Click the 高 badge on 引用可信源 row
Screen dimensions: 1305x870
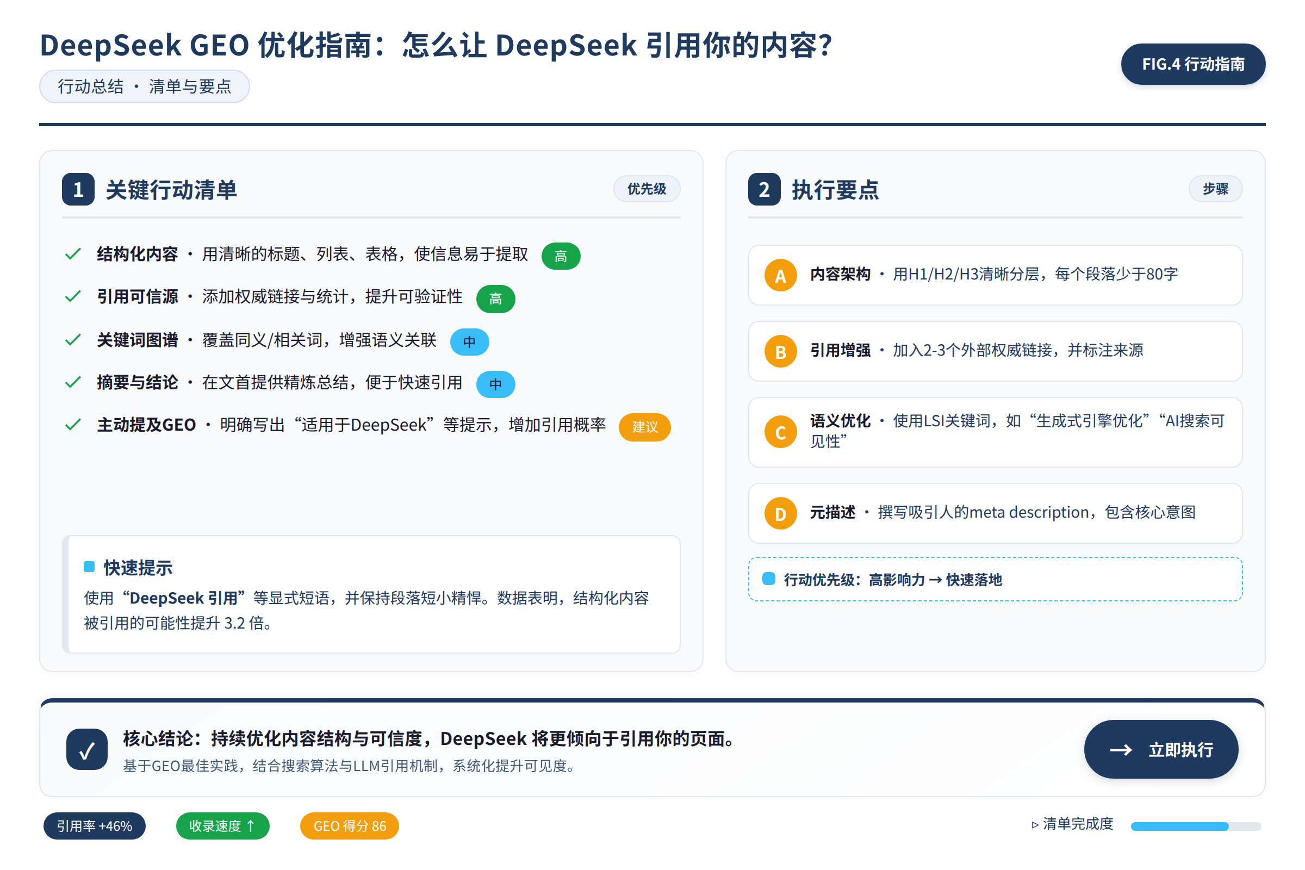(x=495, y=299)
